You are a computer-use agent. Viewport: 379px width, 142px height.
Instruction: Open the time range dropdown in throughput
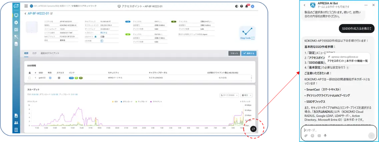tap(247, 95)
